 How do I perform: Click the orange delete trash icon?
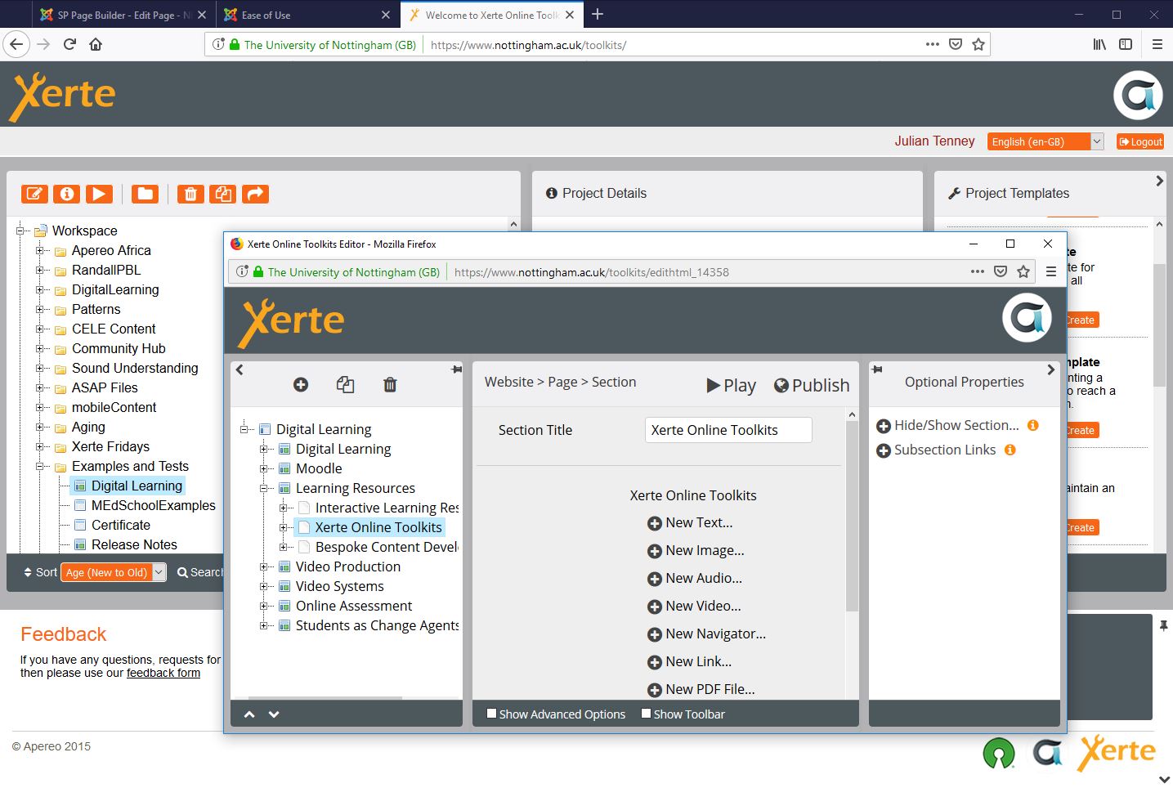190,194
